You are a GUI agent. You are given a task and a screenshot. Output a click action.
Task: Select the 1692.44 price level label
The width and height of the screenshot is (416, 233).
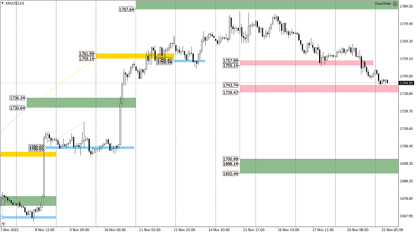pyautogui.click(x=231, y=174)
